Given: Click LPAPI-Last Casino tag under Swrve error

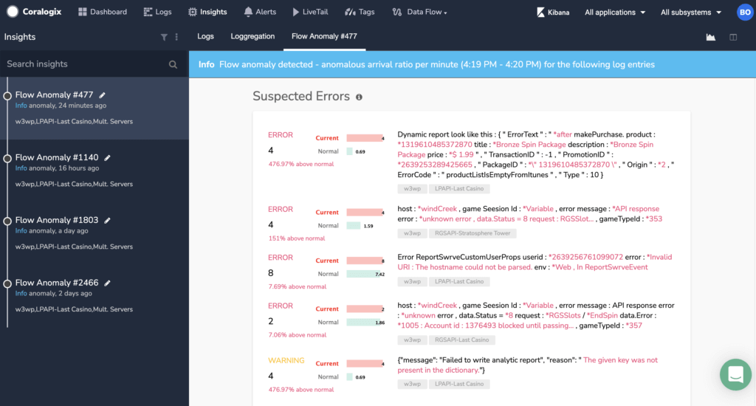Looking at the screenshot, I should click(x=459, y=281).
